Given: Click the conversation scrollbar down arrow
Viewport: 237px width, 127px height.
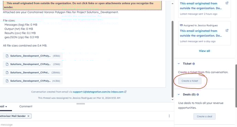Looking at the screenshot, I should [173, 100].
